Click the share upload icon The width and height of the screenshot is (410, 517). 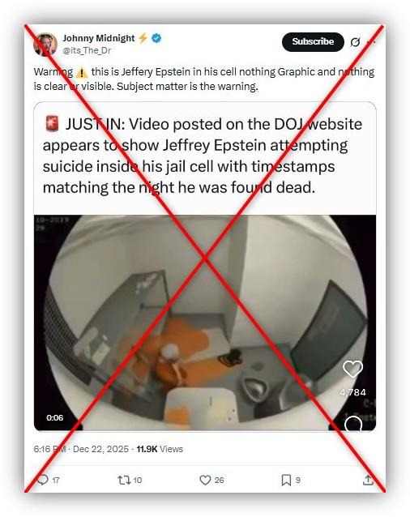click(368, 480)
